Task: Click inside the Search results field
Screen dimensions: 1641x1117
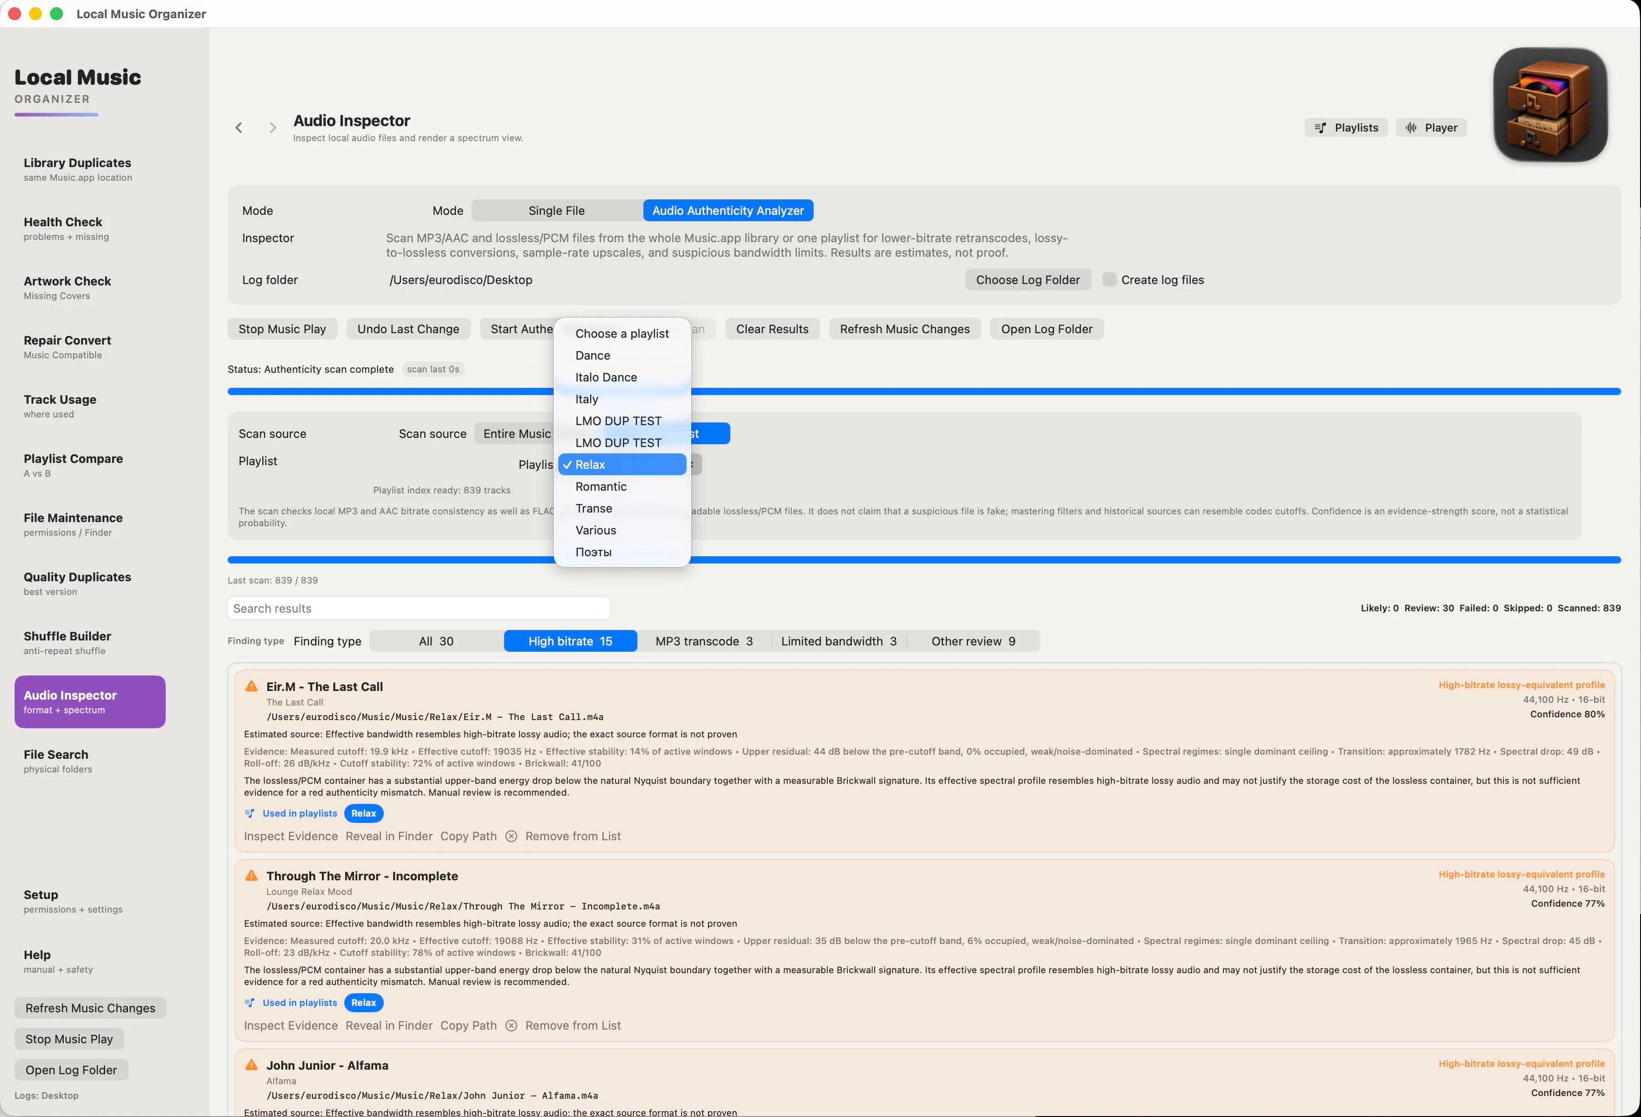Action: (419, 609)
